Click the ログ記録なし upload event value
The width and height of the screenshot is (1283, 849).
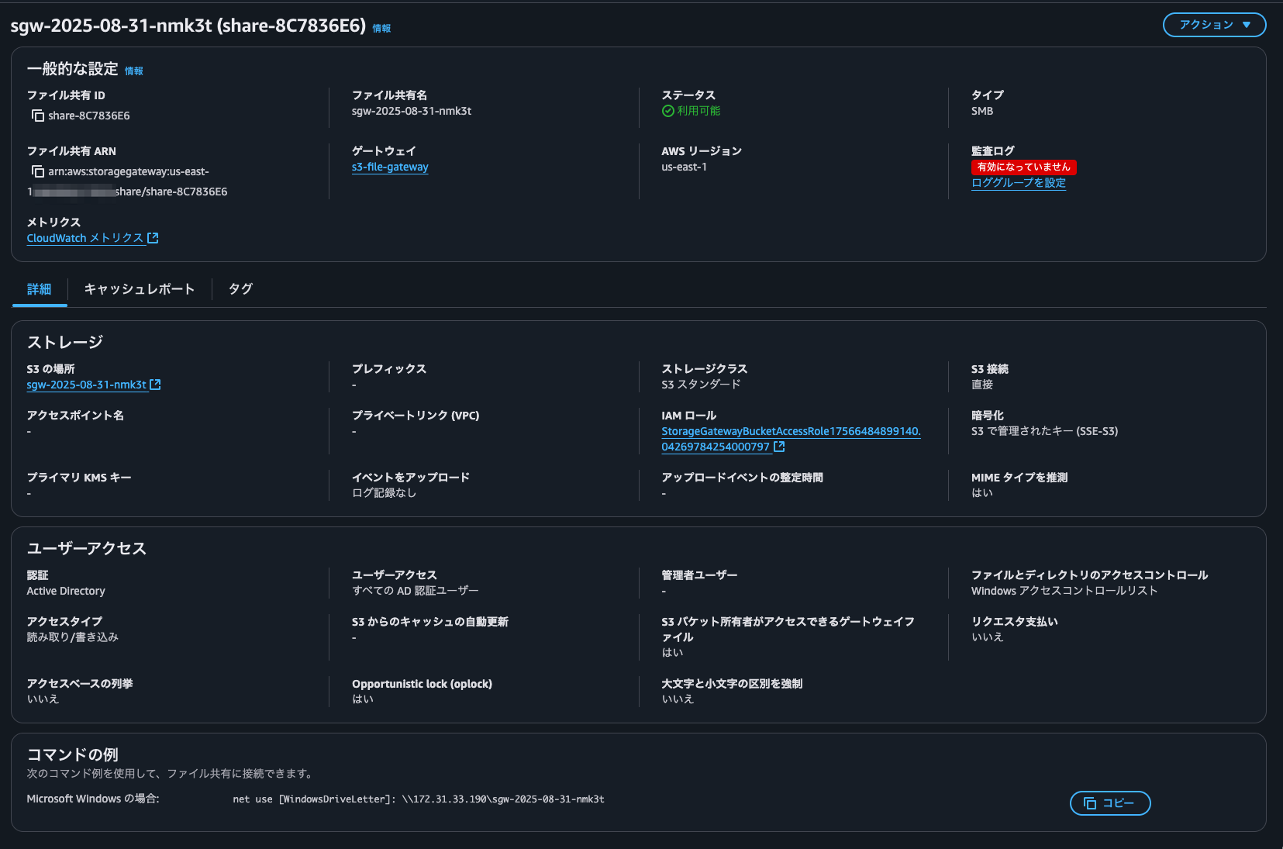385,493
